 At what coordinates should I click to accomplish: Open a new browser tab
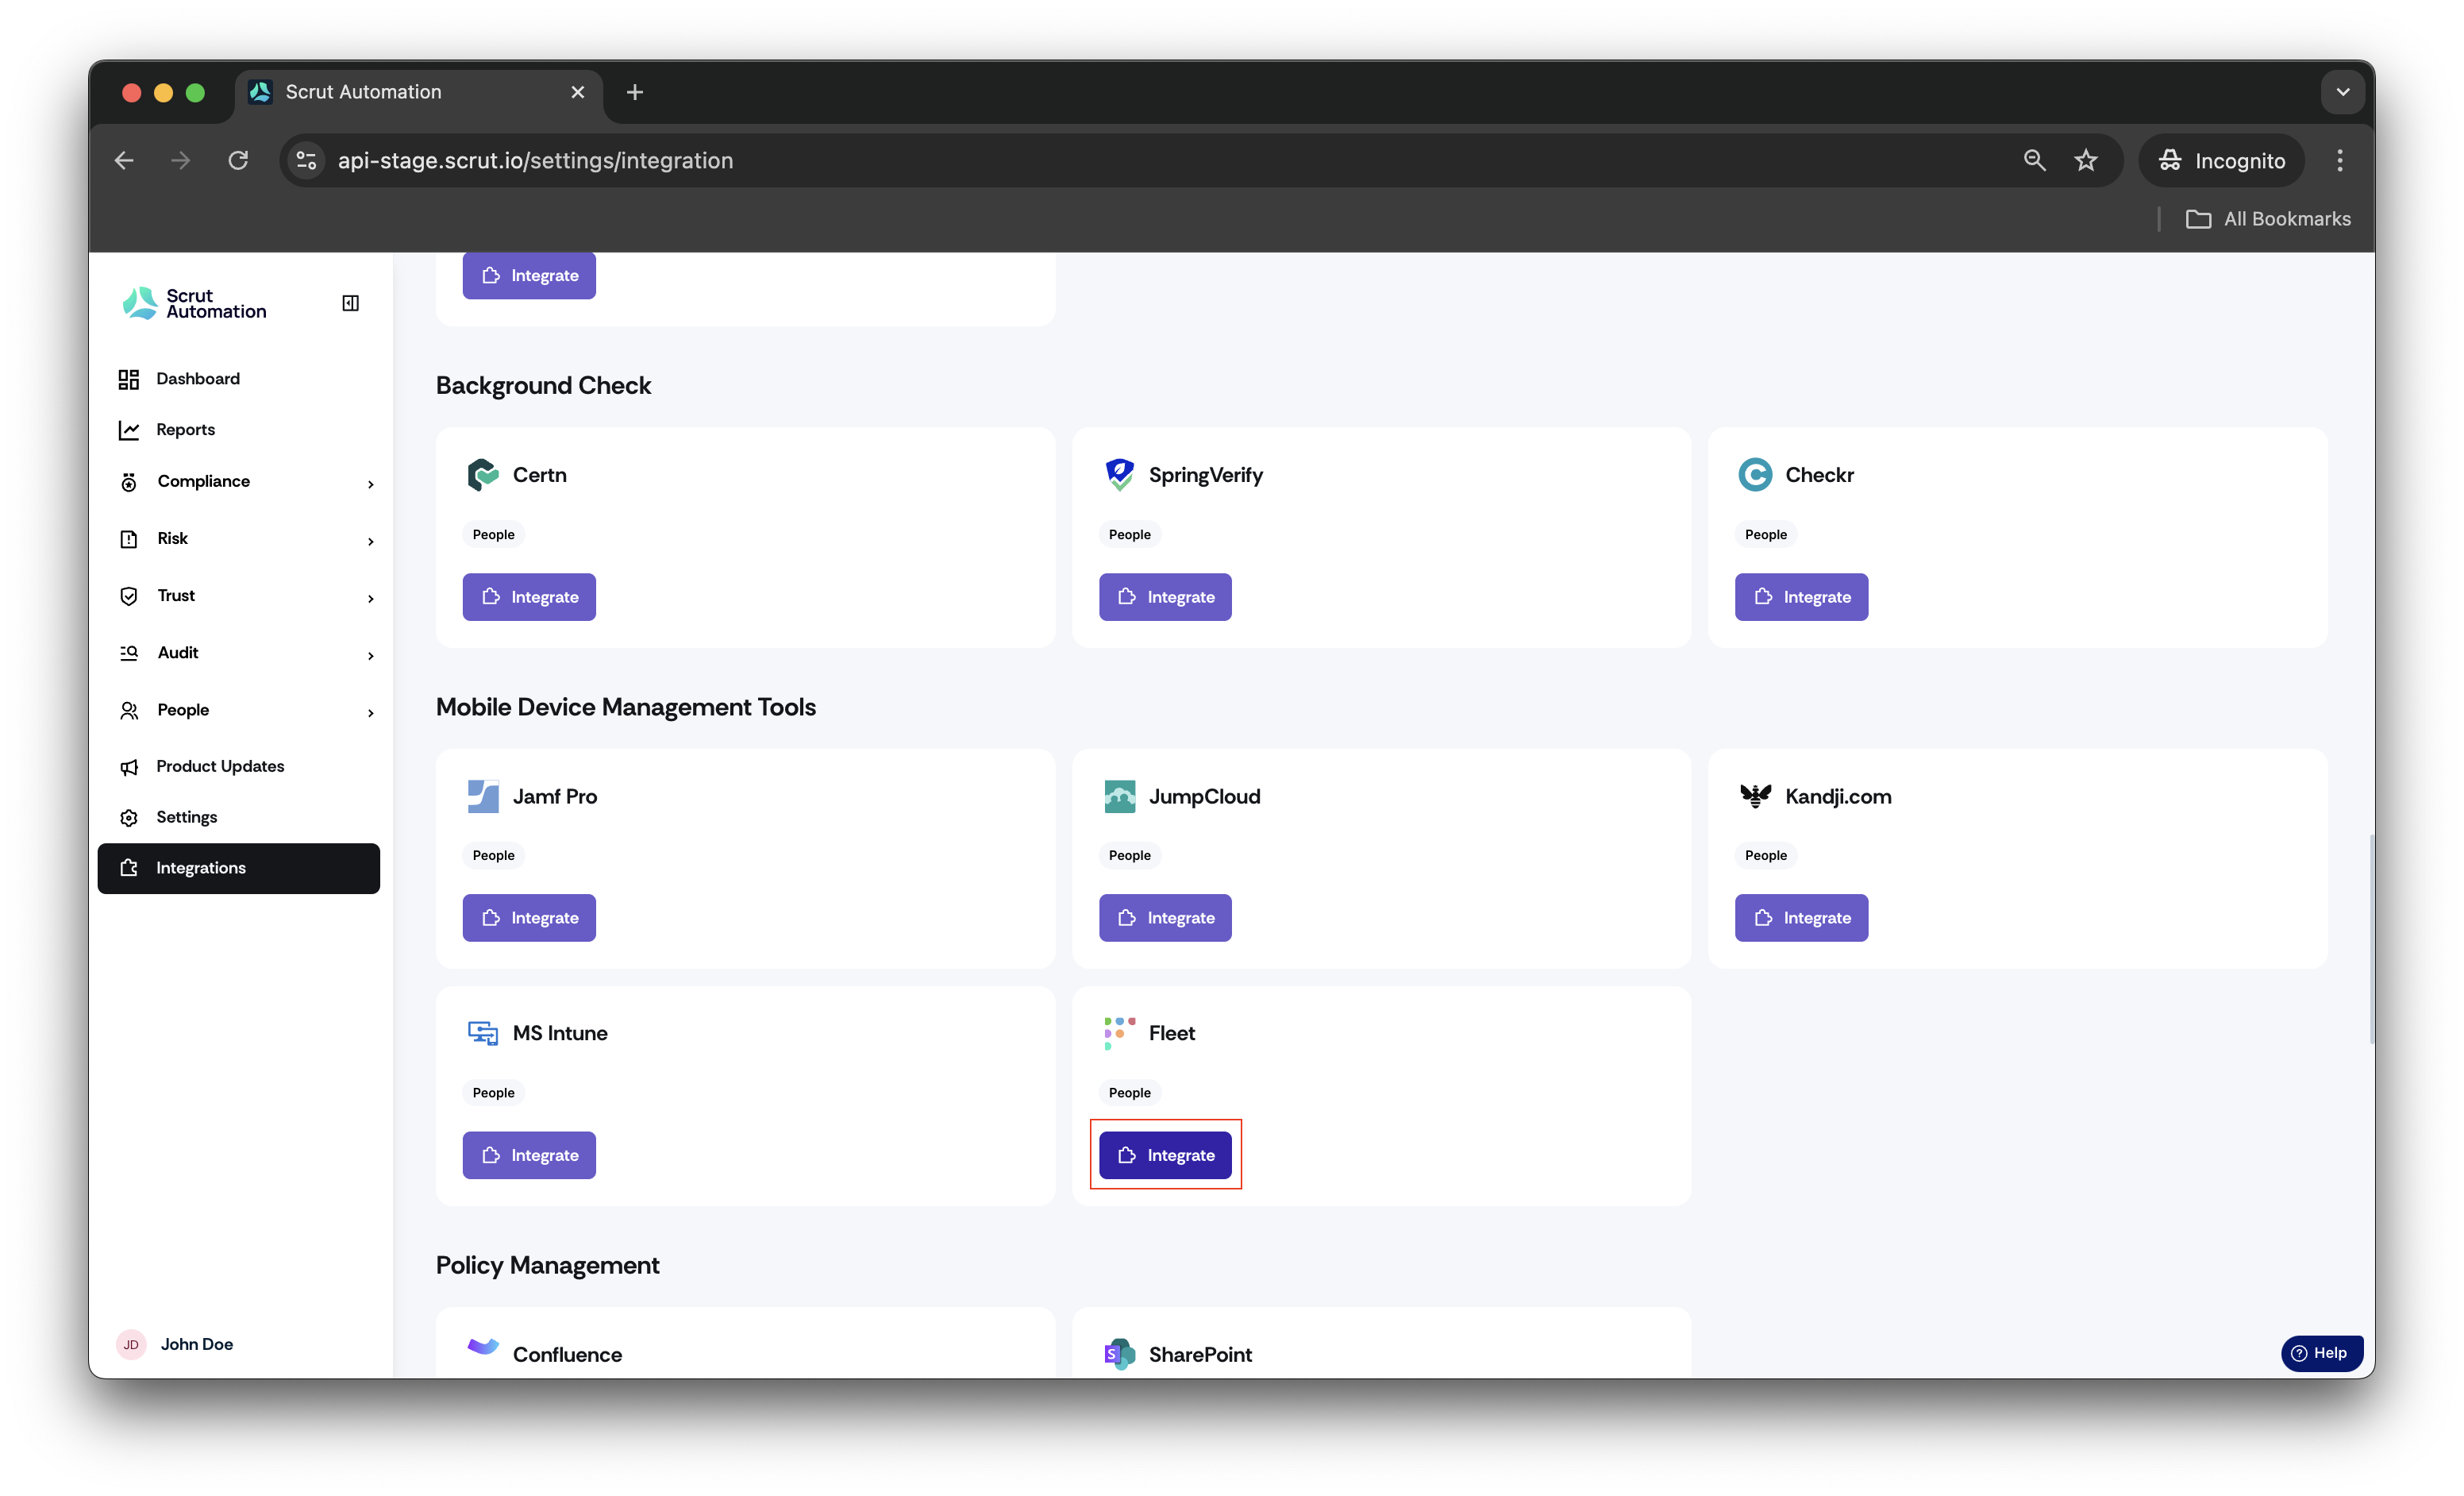[635, 92]
